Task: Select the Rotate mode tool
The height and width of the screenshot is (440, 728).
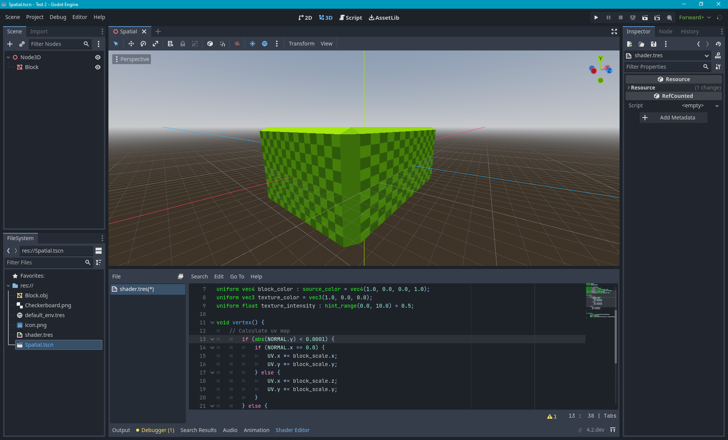Action: coord(143,44)
